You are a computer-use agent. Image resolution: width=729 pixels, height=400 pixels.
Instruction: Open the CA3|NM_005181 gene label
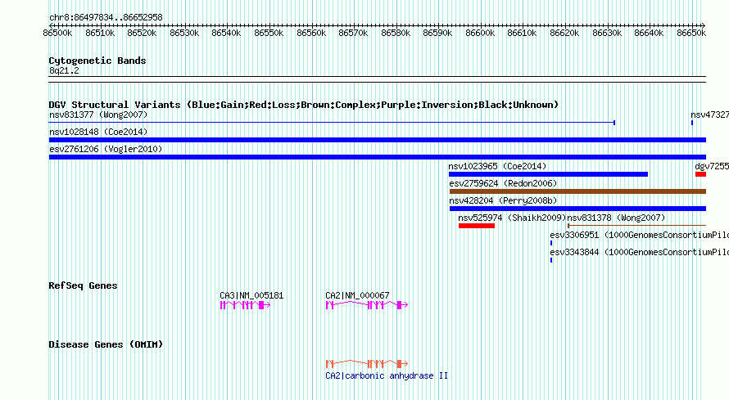pos(251,295)
